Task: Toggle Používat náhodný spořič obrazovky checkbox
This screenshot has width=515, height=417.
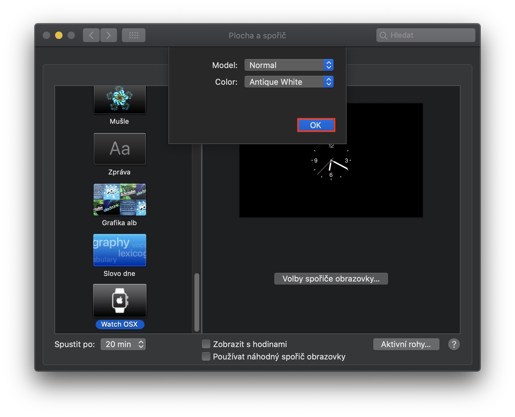Action: (x=206, y=356)
